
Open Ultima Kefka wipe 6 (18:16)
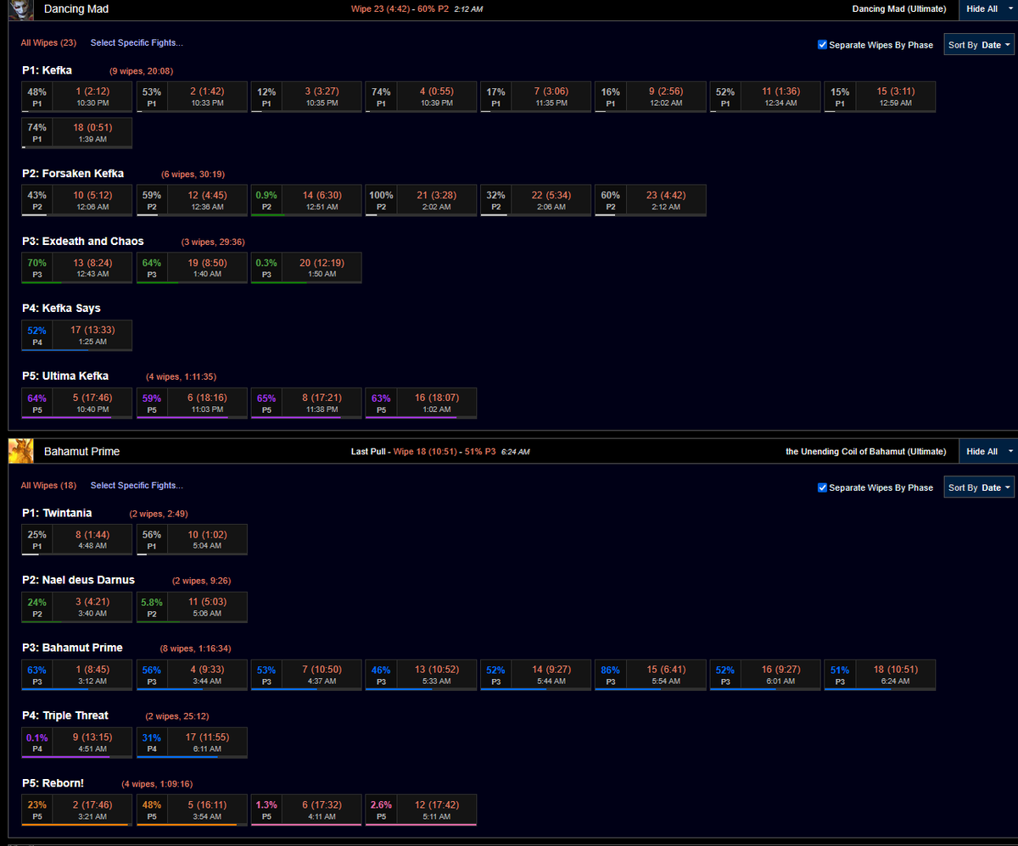click(x=193, y=404)
